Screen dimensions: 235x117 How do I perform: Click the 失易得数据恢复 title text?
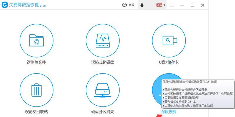(24, 5)
